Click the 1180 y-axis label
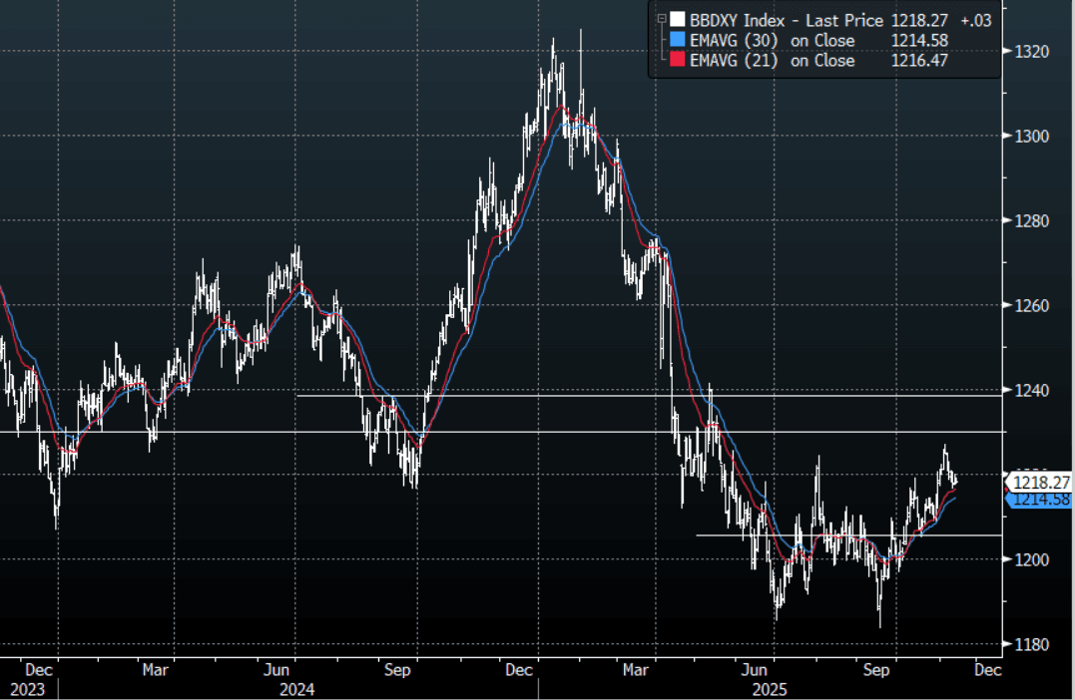Image resolution: width=1075 pixels, height=700 pixels. coord(1032,644)
